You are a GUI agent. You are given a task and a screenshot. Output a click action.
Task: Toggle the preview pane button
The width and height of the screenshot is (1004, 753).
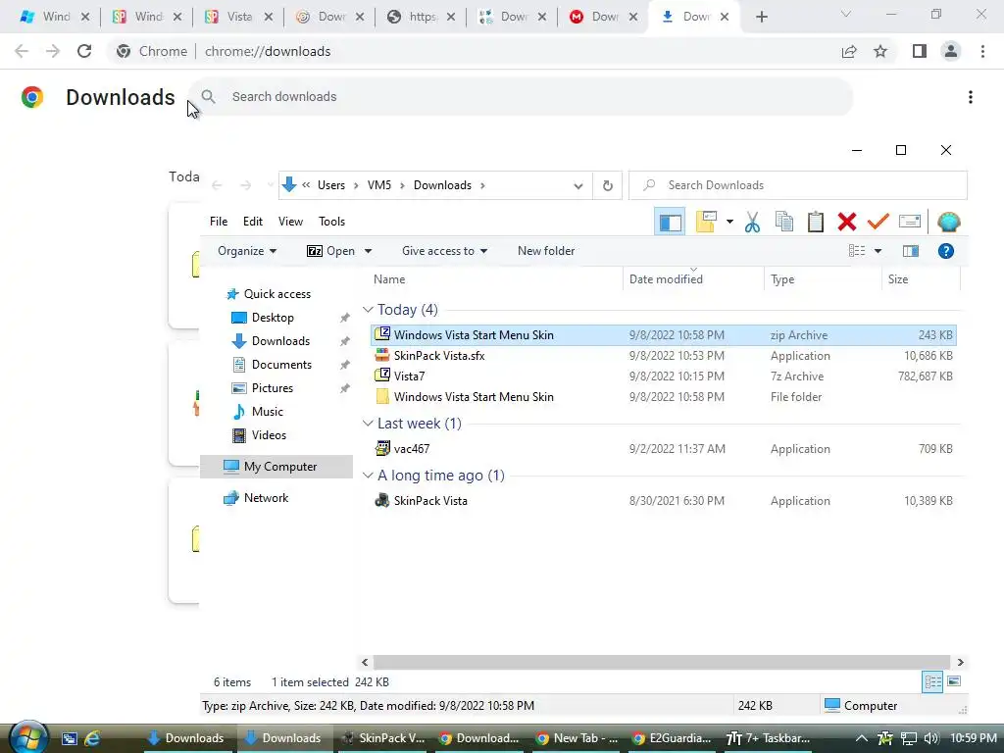(911, 251)
